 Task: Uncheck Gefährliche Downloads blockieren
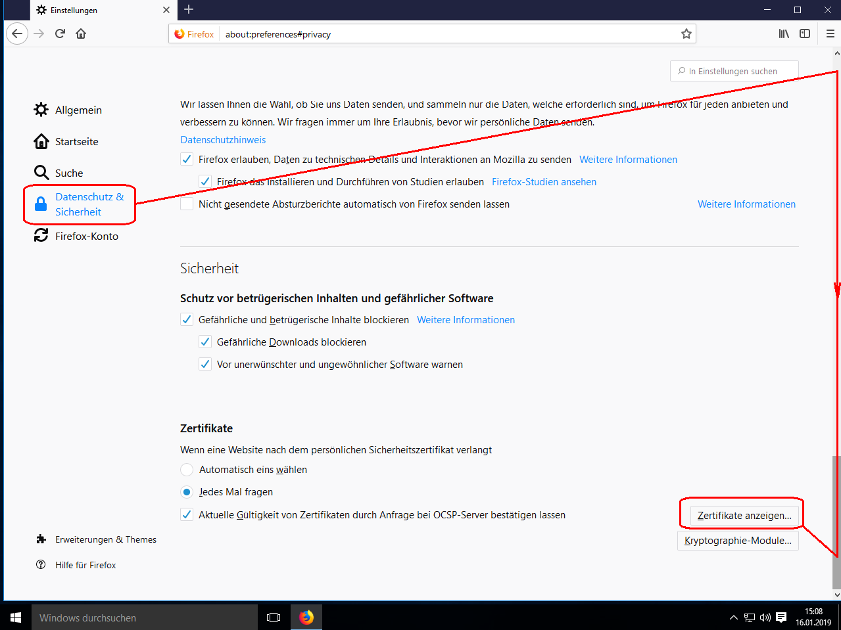205,342
